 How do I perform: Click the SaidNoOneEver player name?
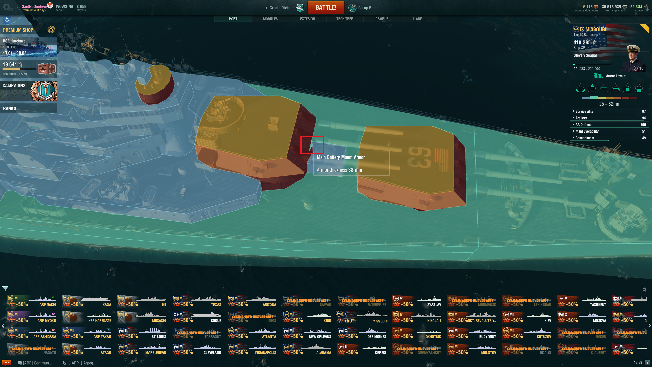34,6
